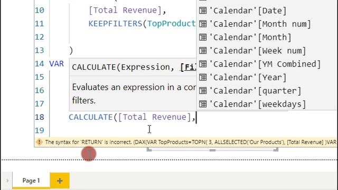Click table icon beside 'Calendar'[quarter]
The width and height of the screenshot is (338, 190).
(203, 90)
